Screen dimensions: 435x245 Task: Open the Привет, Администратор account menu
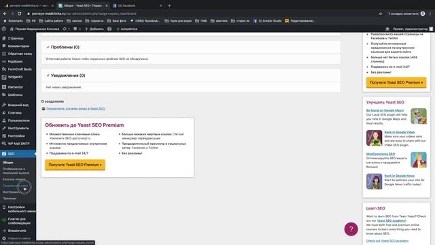pos(413,29)
